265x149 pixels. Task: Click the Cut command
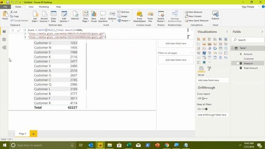click(x=14, y=12)
